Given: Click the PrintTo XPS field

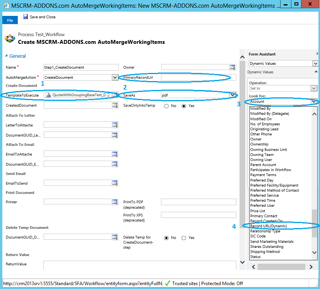Looking at the screenshot, I should pyautogui.click(x=199, y=215).
